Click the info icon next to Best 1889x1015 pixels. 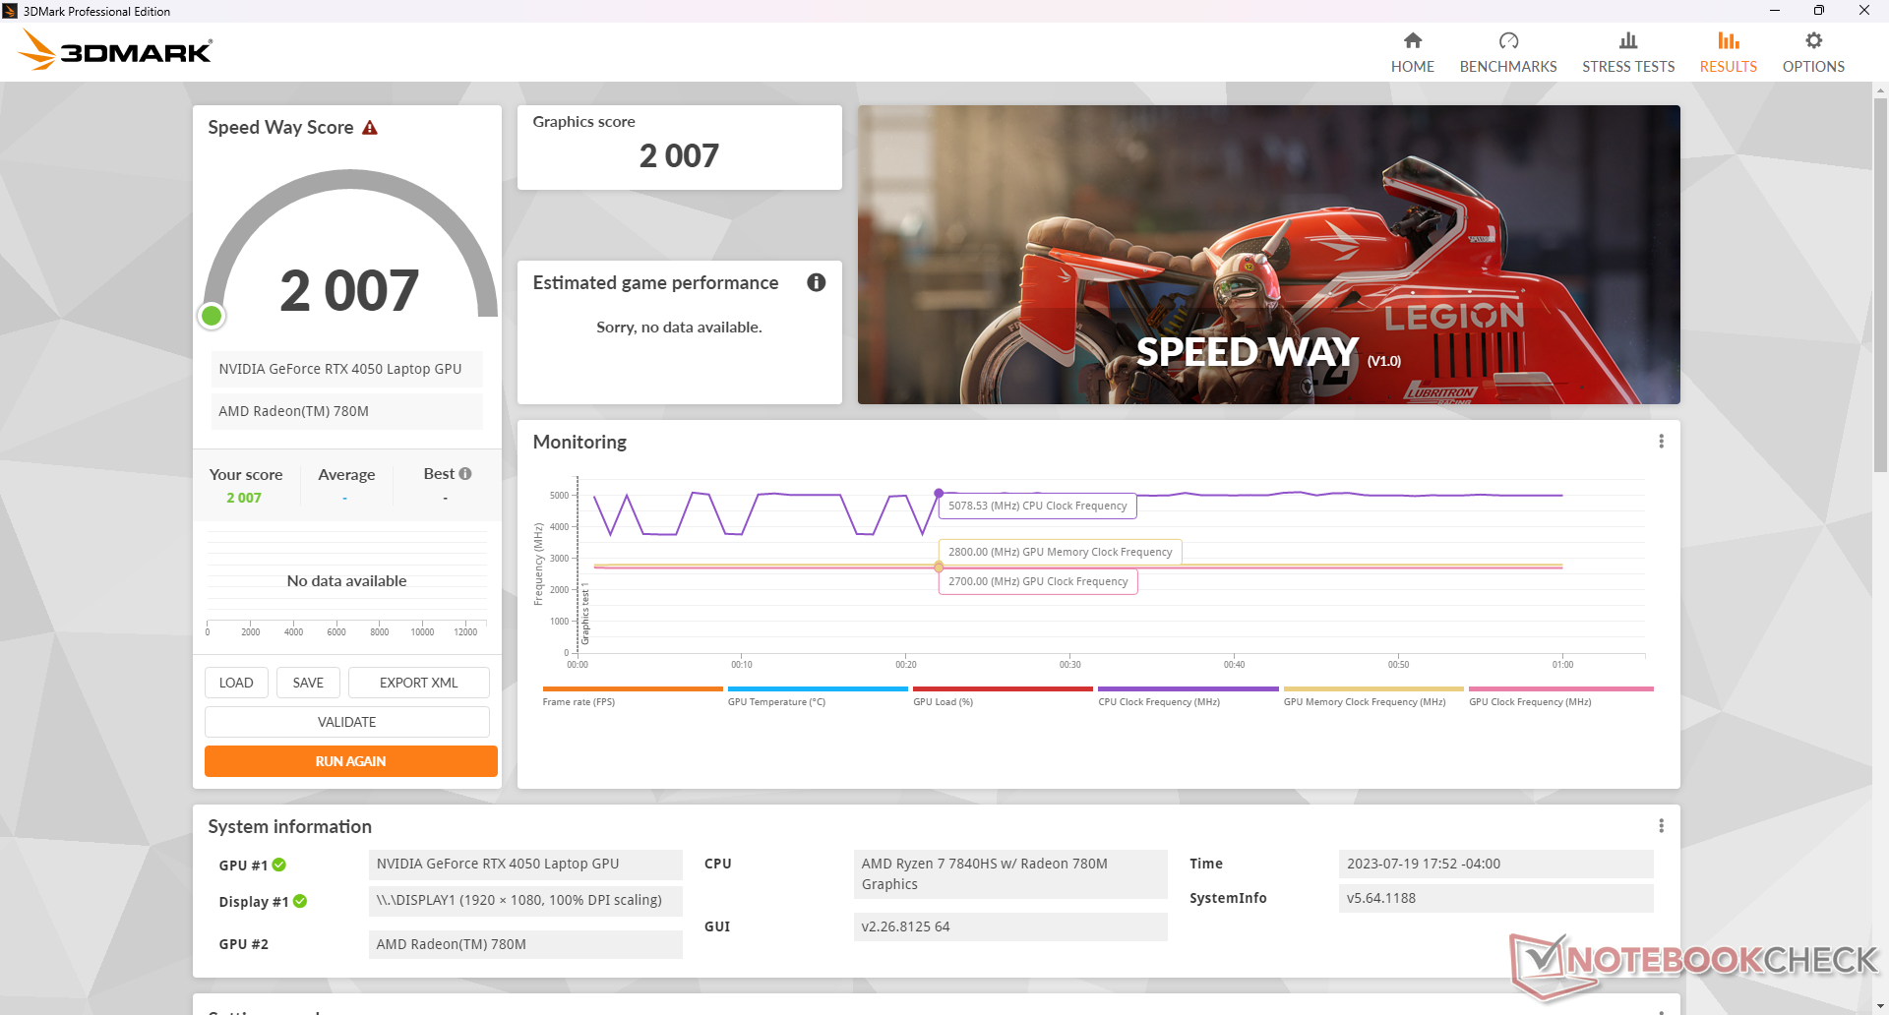(465, 474)
